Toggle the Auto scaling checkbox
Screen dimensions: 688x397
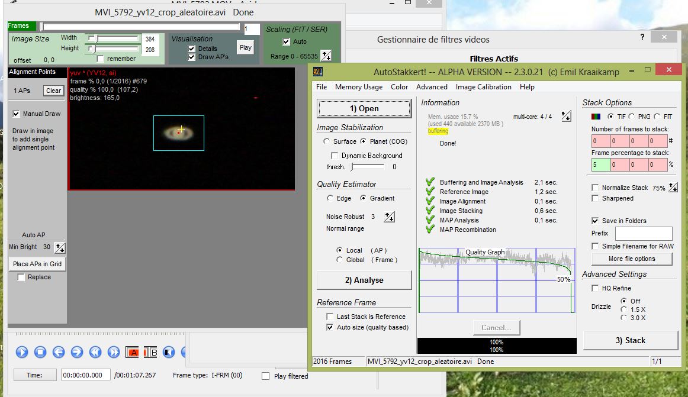pos(287,41)
